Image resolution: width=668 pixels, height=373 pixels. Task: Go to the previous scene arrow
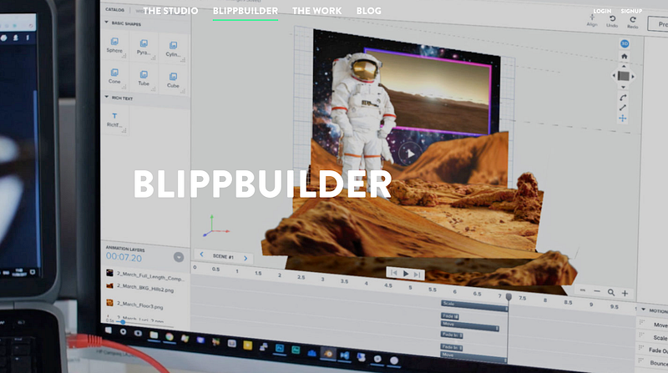click(201, 255)
